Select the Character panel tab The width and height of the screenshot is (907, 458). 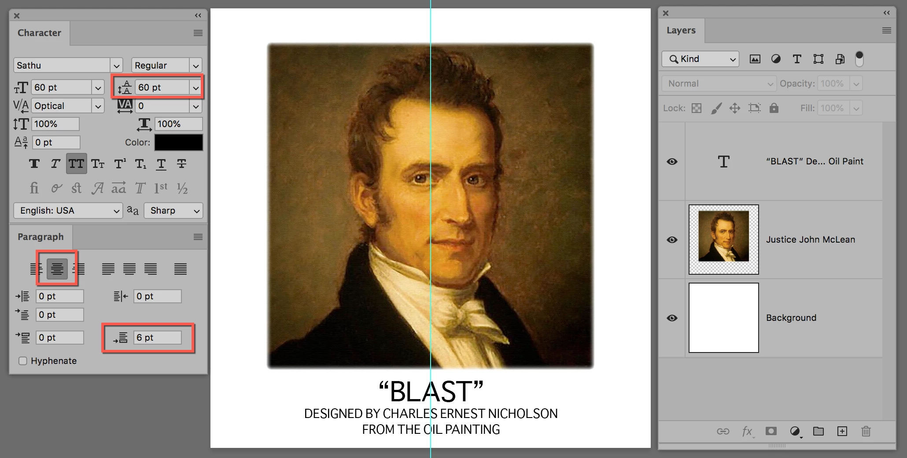point(39,33)
